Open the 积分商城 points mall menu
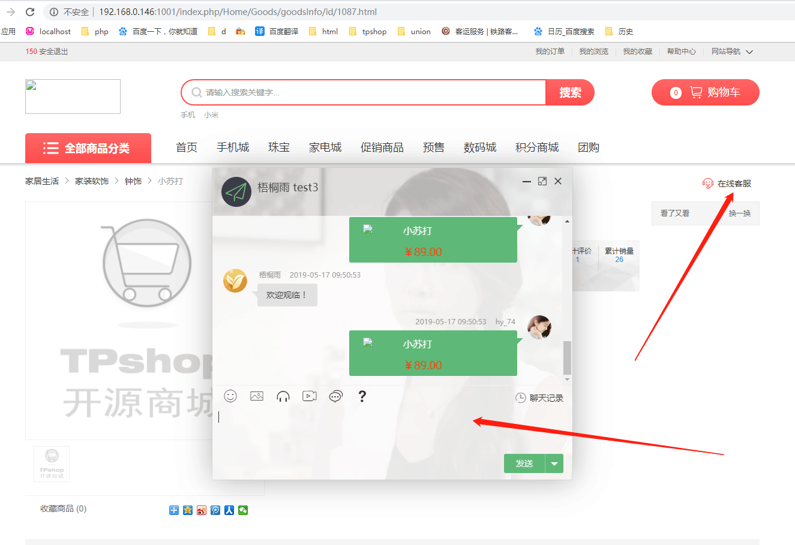 [536, 147]
